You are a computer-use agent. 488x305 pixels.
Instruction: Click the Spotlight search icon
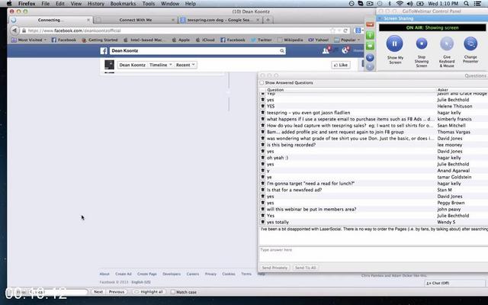466,4
